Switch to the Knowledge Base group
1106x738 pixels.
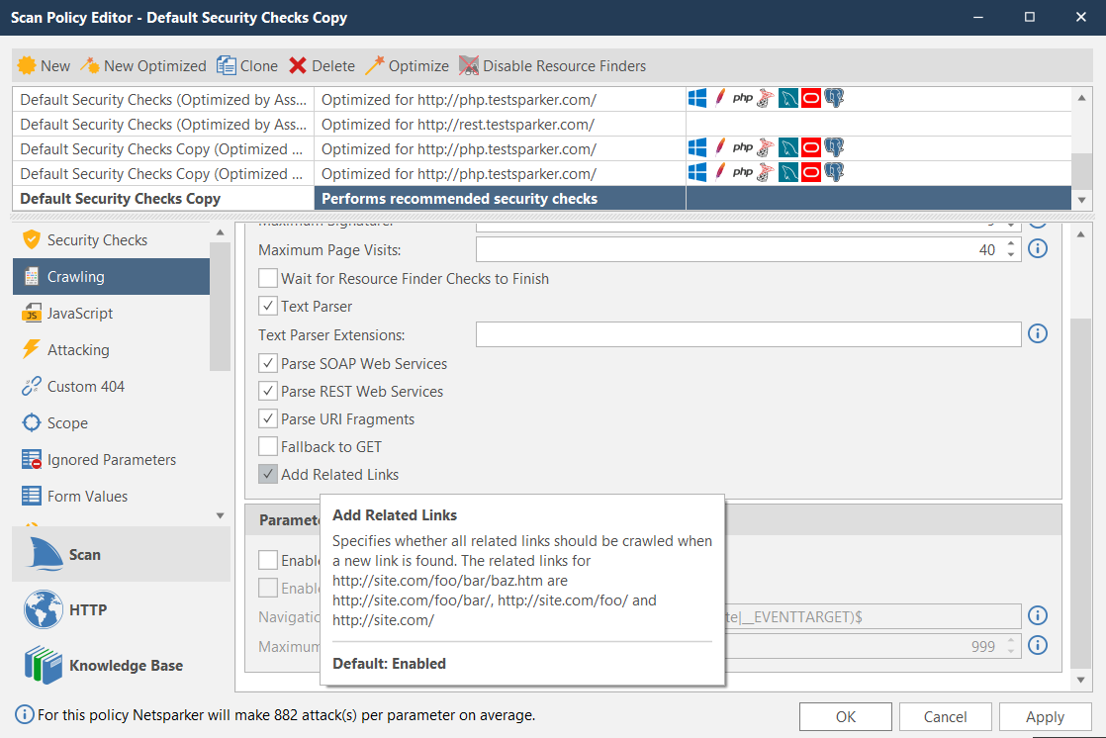click(x=125, y=666)
